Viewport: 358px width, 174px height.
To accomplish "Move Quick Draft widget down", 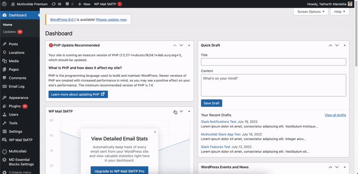I will tap(337, 46).
